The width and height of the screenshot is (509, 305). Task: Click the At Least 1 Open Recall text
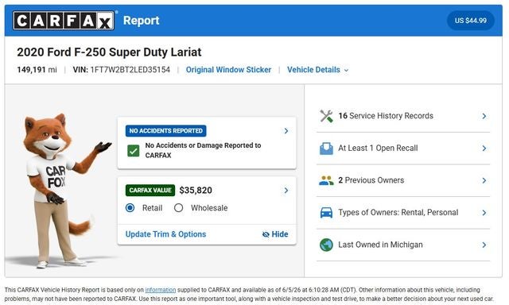coord(378,148)
